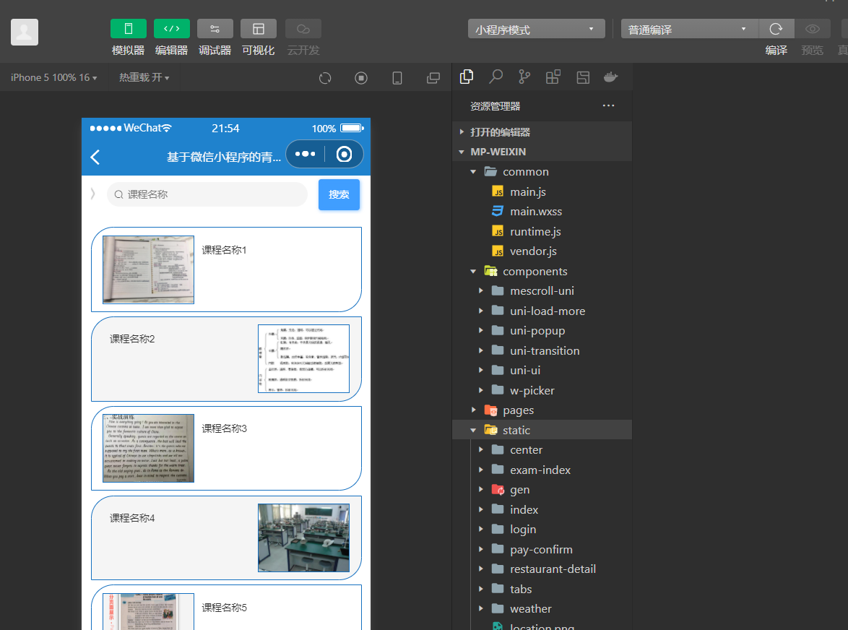This screenshot has width=848, height=630.
Task: Open the extensions blocks icon
Action: 553,77
